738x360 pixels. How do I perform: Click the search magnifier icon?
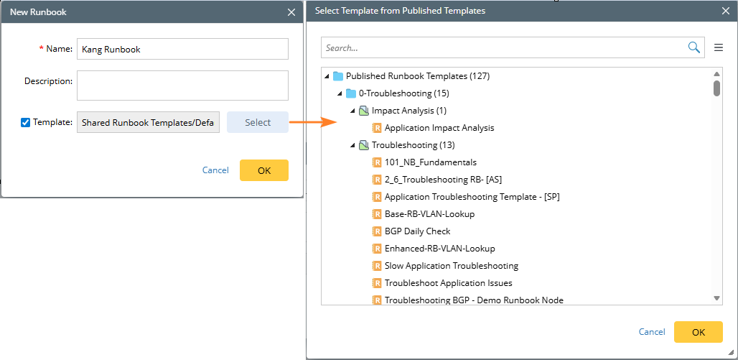point(693,47)
